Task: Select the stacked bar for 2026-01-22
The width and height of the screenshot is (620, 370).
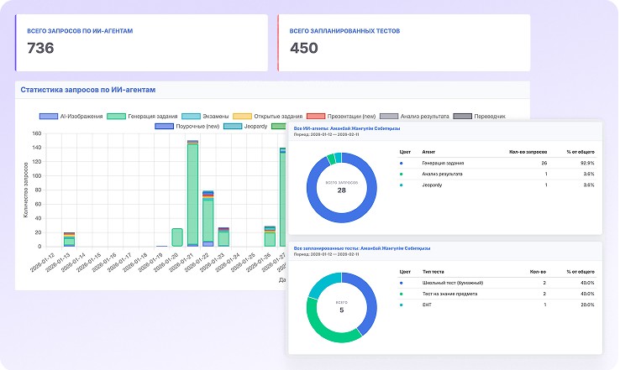Action: point(208,219)
